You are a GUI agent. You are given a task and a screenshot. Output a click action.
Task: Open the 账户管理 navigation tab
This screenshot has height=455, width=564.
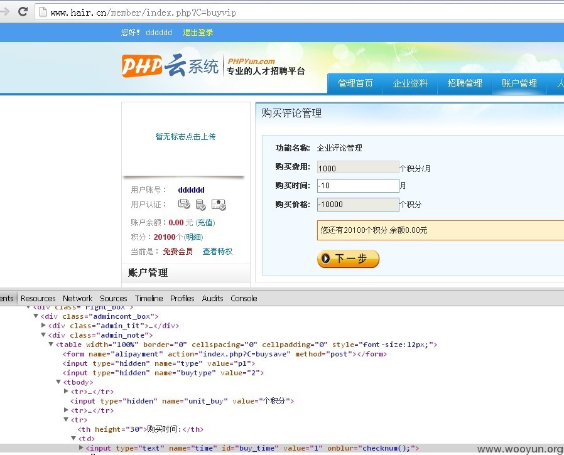click(x=519, y=83)
